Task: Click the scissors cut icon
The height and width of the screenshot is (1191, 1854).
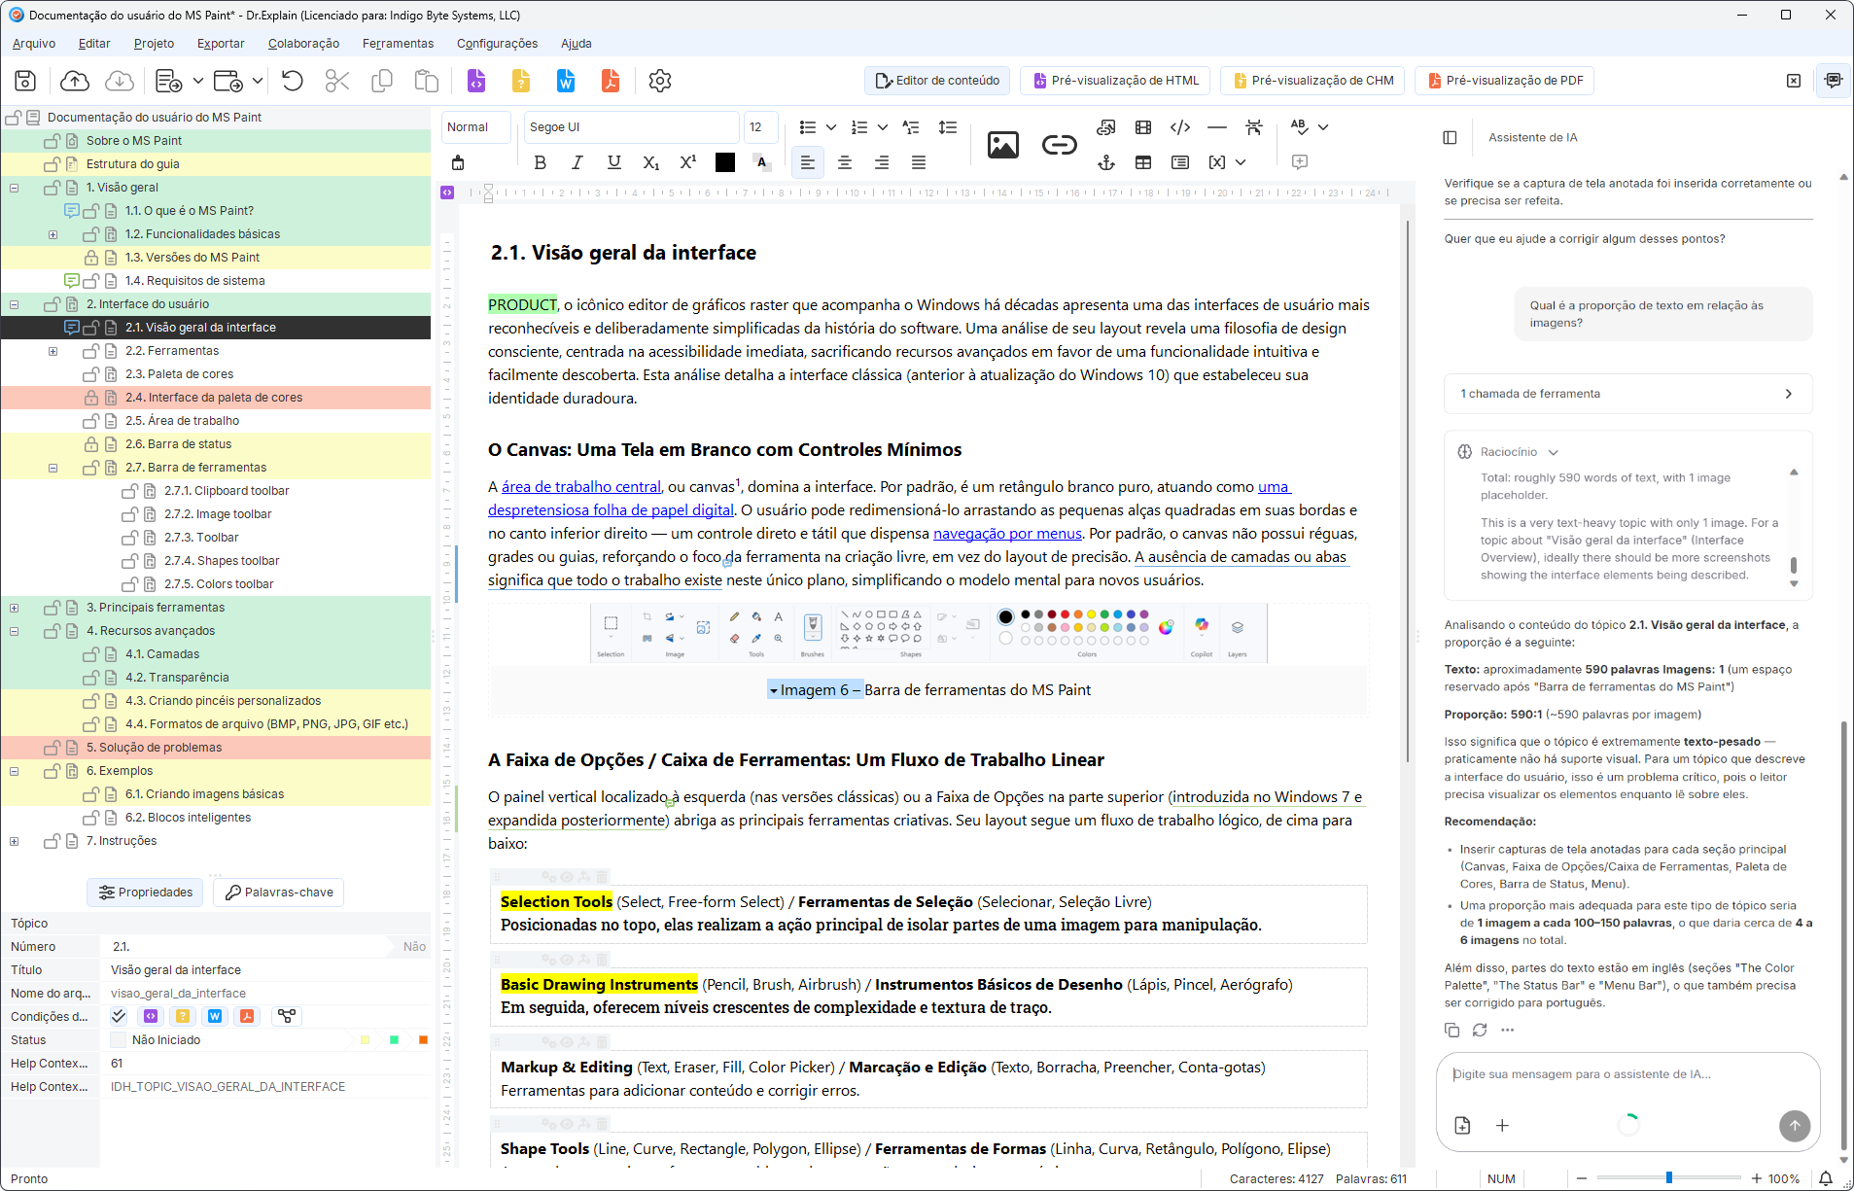Action: (x=337, y=81)
